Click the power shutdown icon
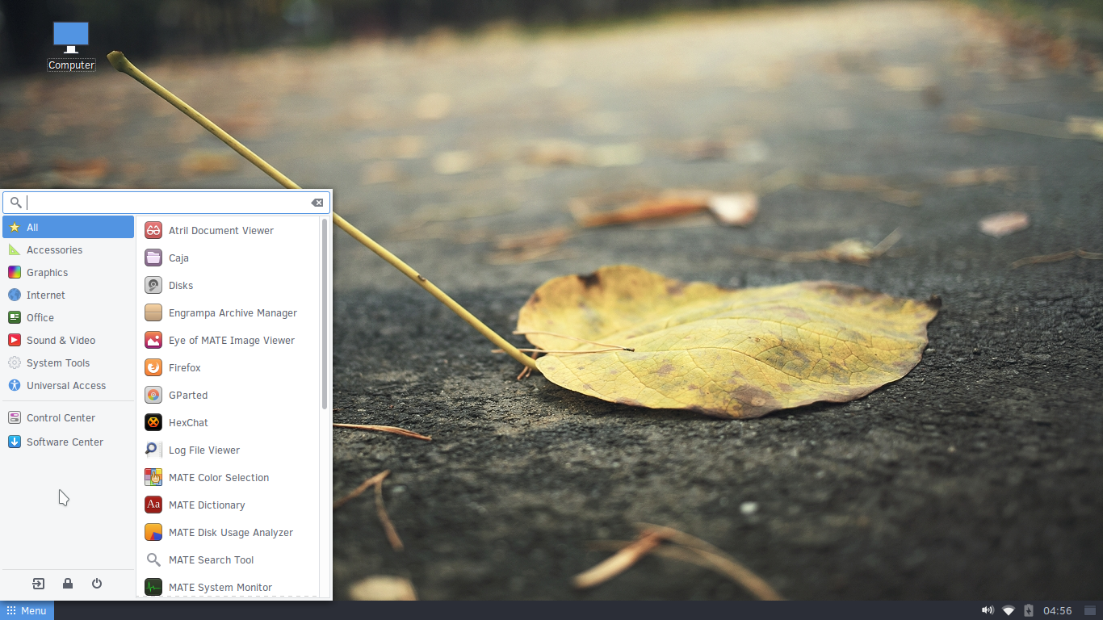Screen dimensions: 1103x620 [97, 584]
